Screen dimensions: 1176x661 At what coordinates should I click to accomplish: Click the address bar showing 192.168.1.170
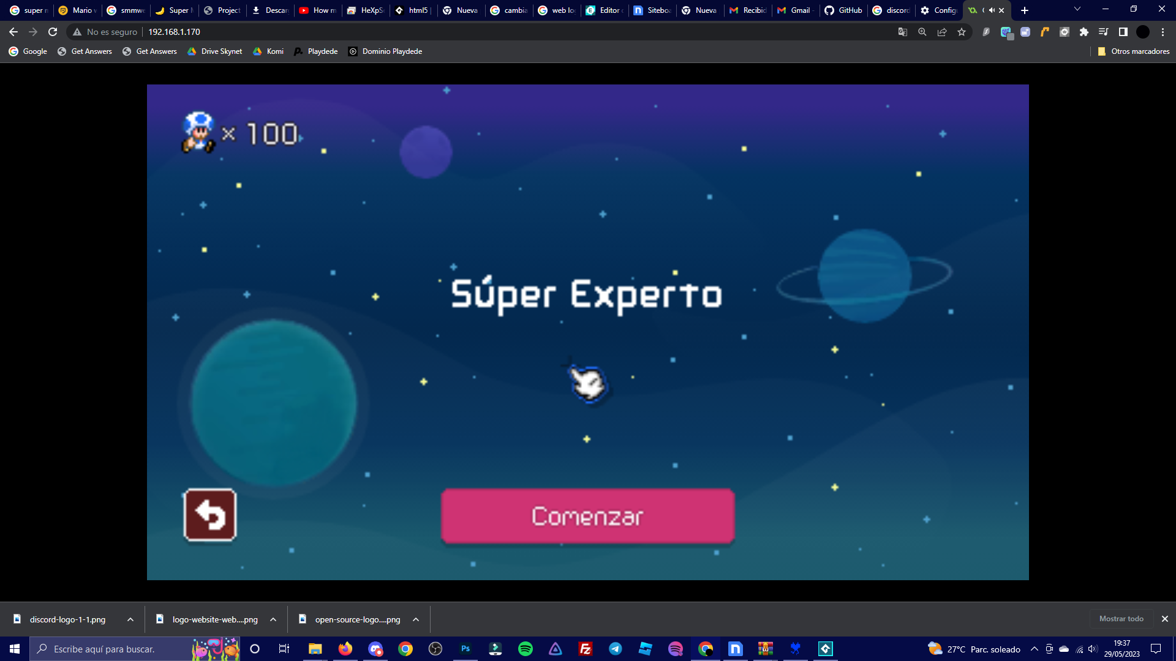click(174, 32)
